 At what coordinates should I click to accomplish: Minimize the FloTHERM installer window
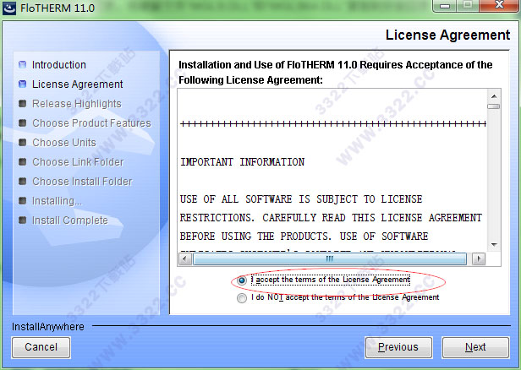point(445,6)
